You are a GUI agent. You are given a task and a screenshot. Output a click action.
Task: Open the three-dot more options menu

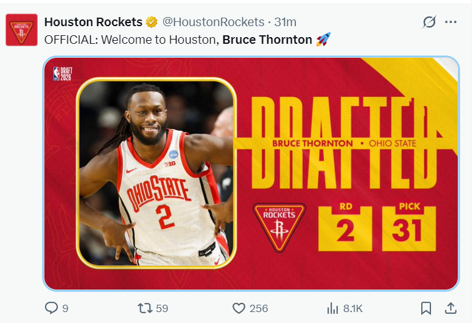(450, 22)
